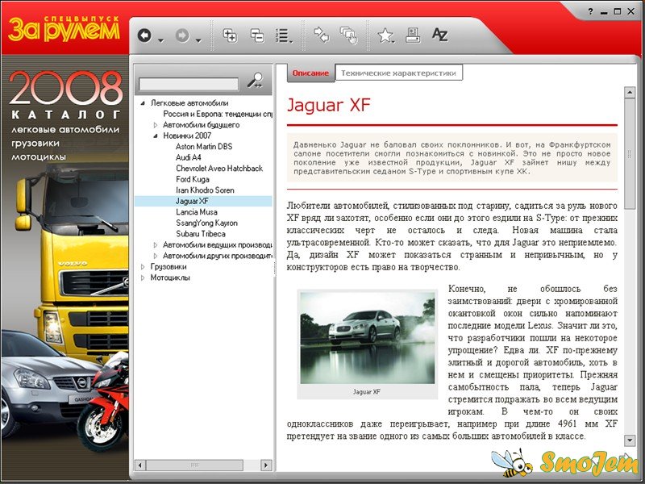Open the favorites star icon
Screen dimensions: 645x484
coord(385,35)
